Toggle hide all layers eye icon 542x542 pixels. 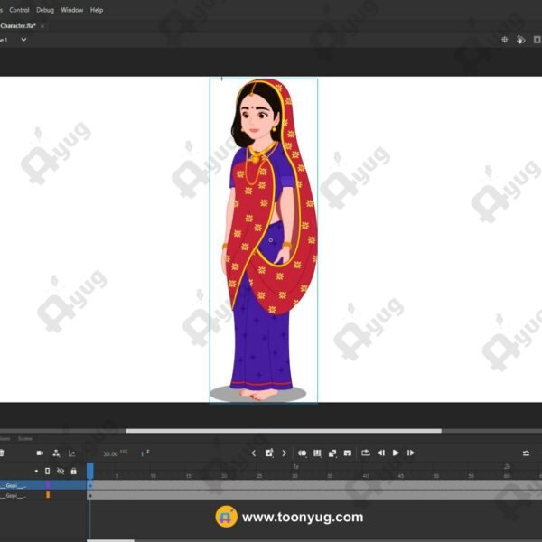tap(61, 472)
